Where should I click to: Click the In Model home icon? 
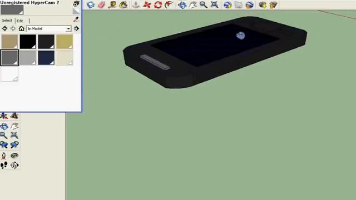click(x=21, y=28)
